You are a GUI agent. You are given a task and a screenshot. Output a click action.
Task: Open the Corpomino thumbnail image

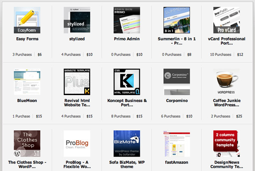point(177,82)
